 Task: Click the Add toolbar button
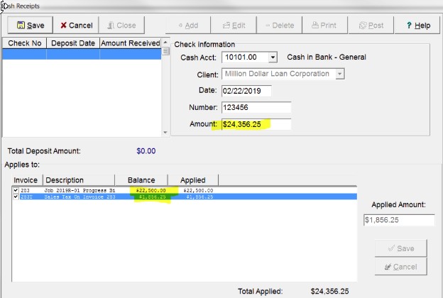point(188,25)
